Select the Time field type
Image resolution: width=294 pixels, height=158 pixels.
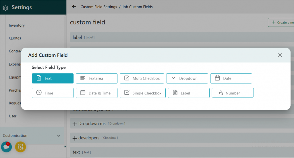tap(53, 93)
